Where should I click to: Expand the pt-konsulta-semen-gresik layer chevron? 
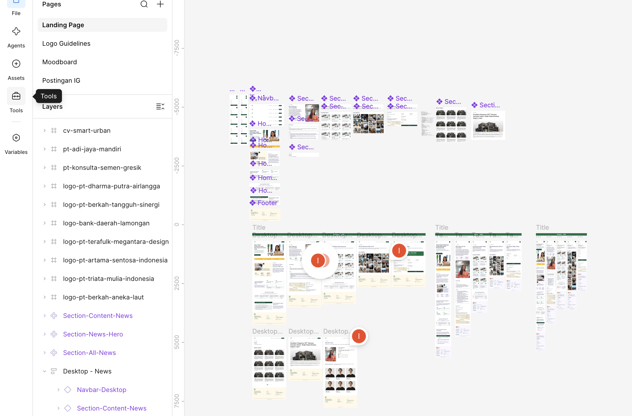45,168
